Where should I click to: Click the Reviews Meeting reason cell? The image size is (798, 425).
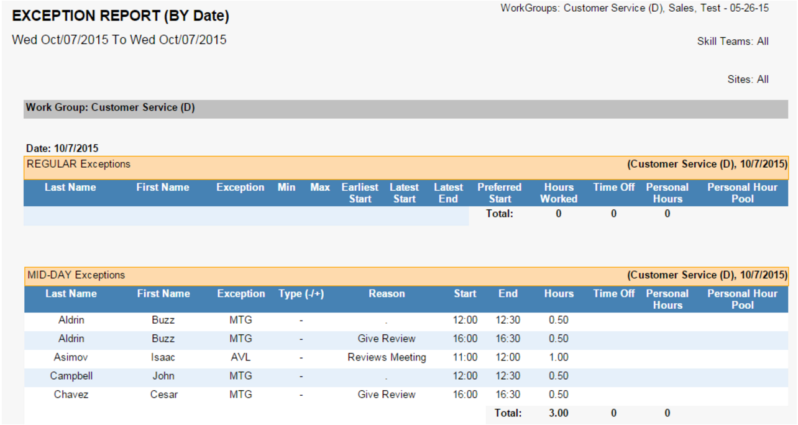point(387,357)
